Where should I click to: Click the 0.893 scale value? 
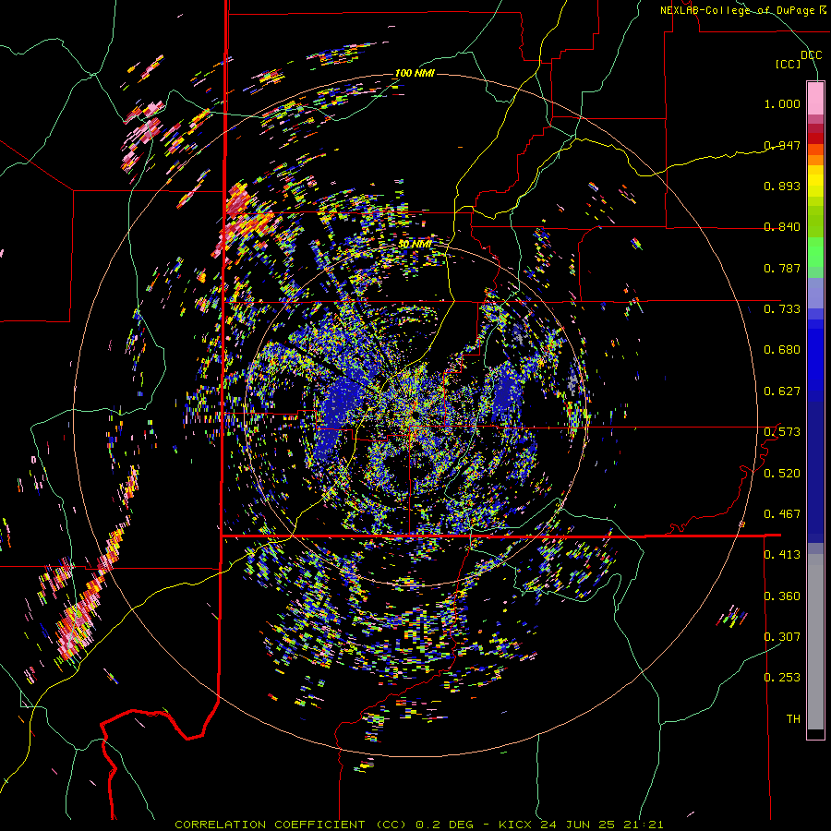(x=782, y=186)
